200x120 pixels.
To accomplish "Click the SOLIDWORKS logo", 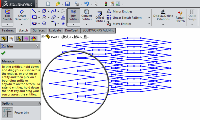I will pyautogui.click(x=17, y=4).
